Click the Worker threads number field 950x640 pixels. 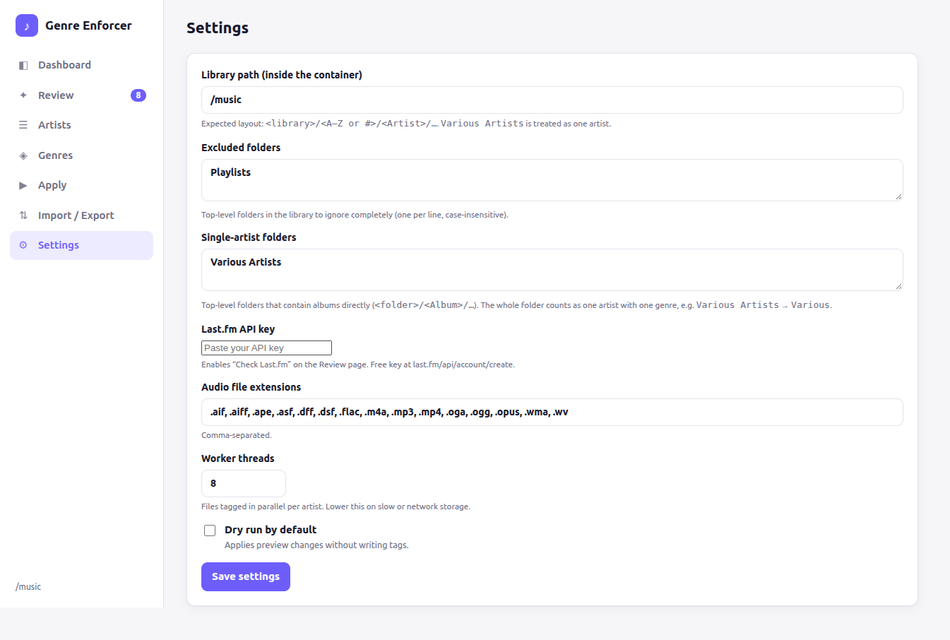pos(244,483)
